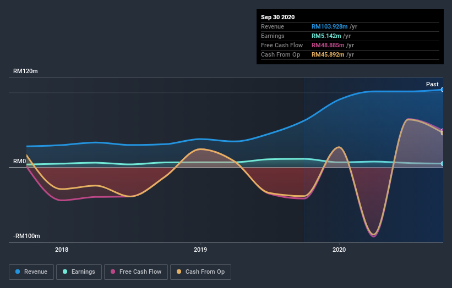Viewport: 452px width, 288px height.
Task: Click the Cash From Op end-point marker
Action: (442, 133)
